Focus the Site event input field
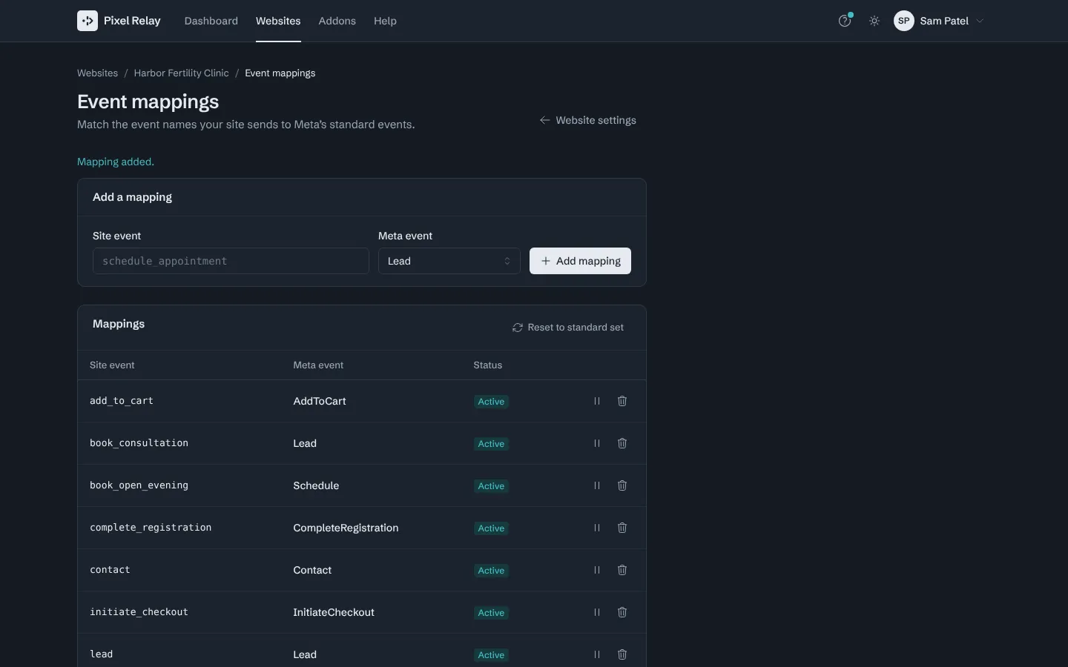1068x667 pixels. coord(231,261)
